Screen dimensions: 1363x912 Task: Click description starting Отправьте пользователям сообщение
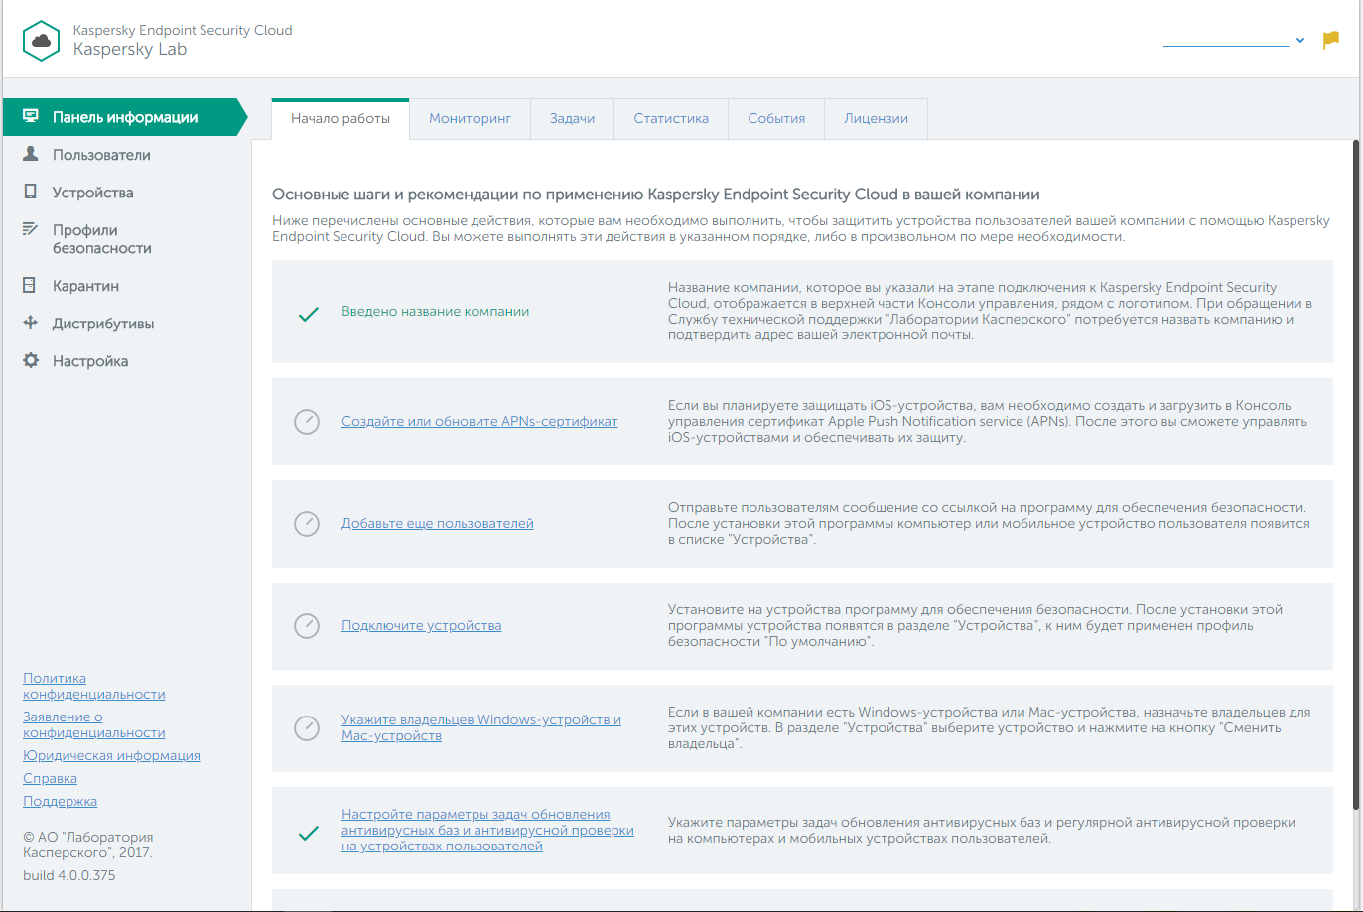coord(989,524)
